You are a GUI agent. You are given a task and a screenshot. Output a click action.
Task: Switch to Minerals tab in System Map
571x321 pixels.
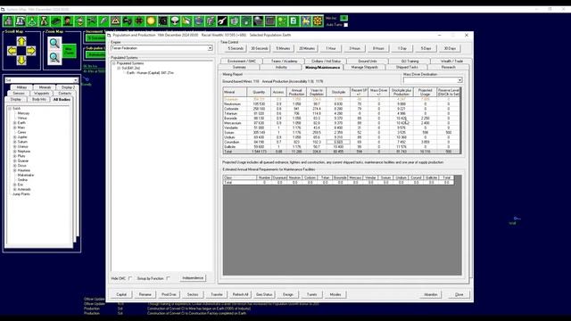(x=45, y=87)
